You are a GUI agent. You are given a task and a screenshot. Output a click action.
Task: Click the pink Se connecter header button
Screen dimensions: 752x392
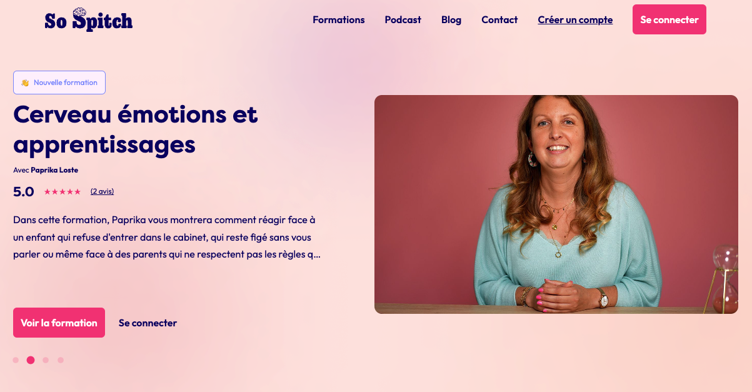[669, 19]
